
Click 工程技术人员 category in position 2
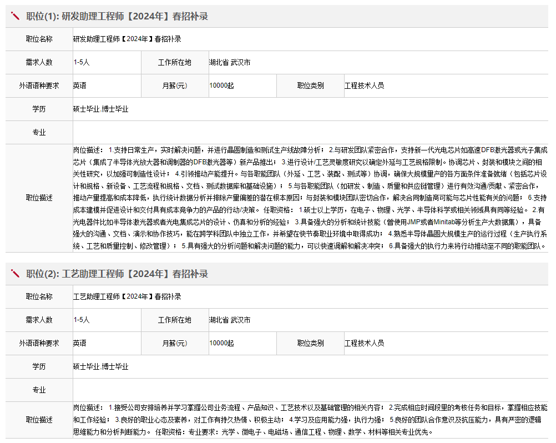coord(364,343)
